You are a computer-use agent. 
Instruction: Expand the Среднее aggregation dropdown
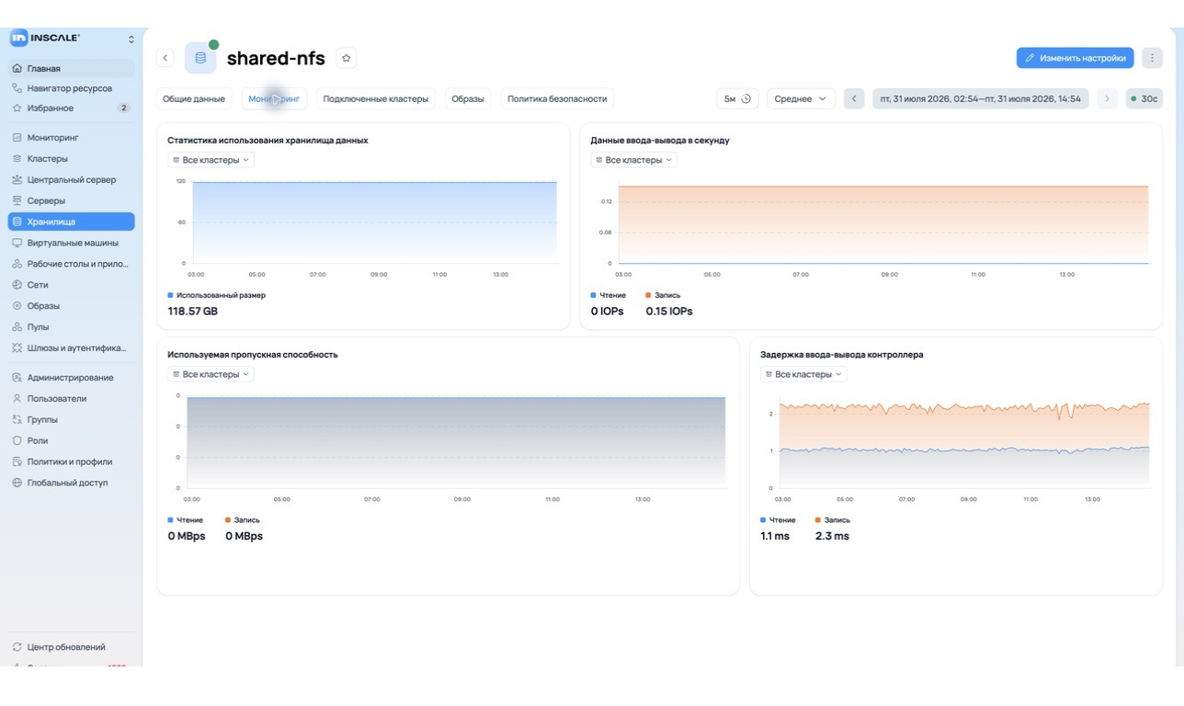801,98
